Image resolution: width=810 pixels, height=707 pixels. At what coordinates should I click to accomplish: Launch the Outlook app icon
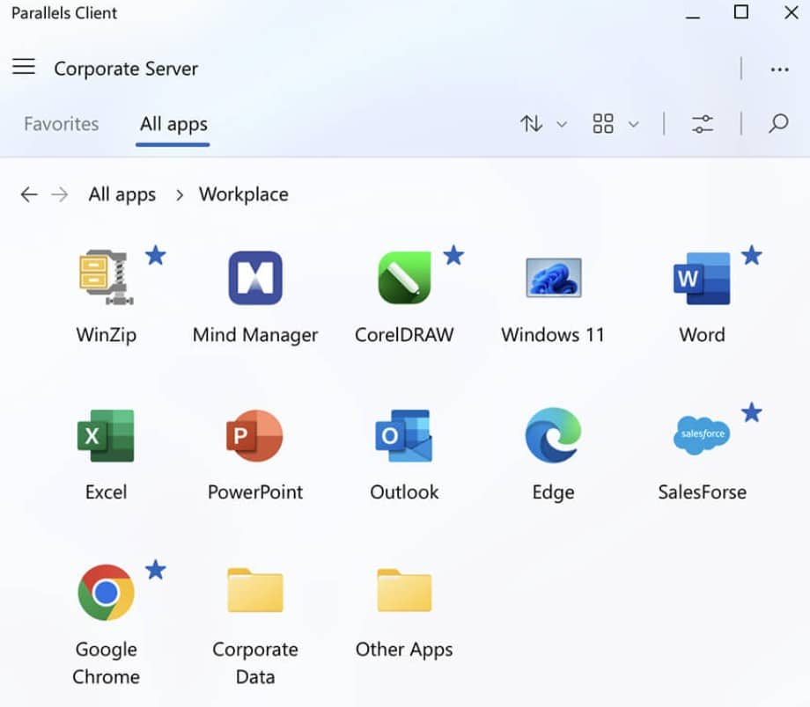click(x=404, y=435)
